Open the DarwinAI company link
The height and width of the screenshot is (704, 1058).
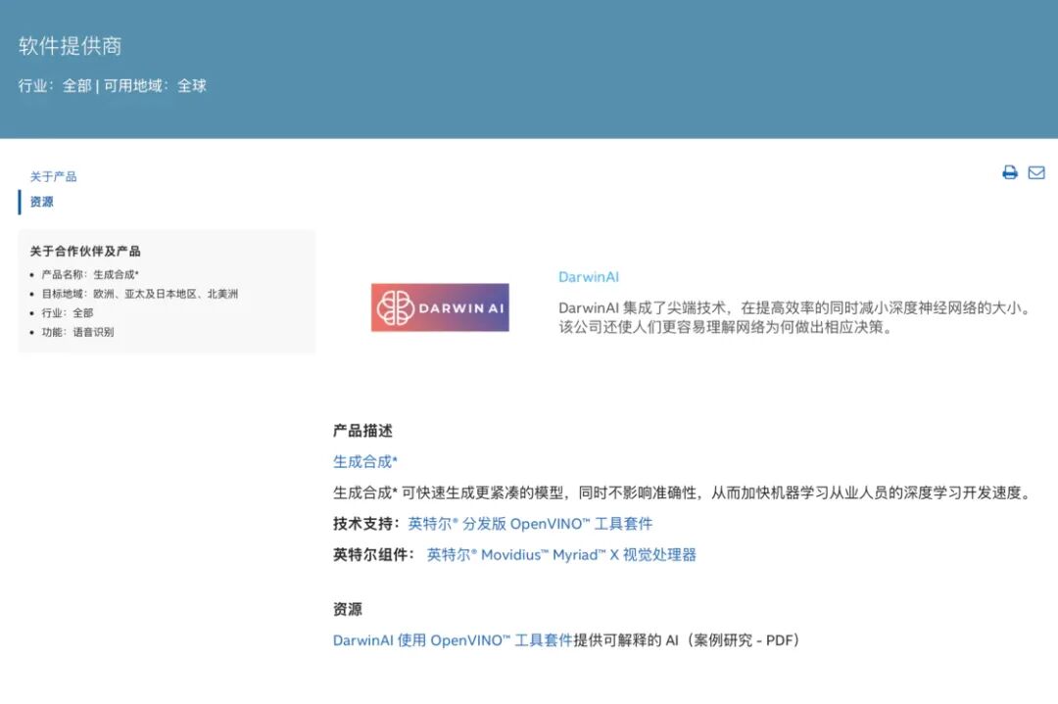click(x=589, y=276)
